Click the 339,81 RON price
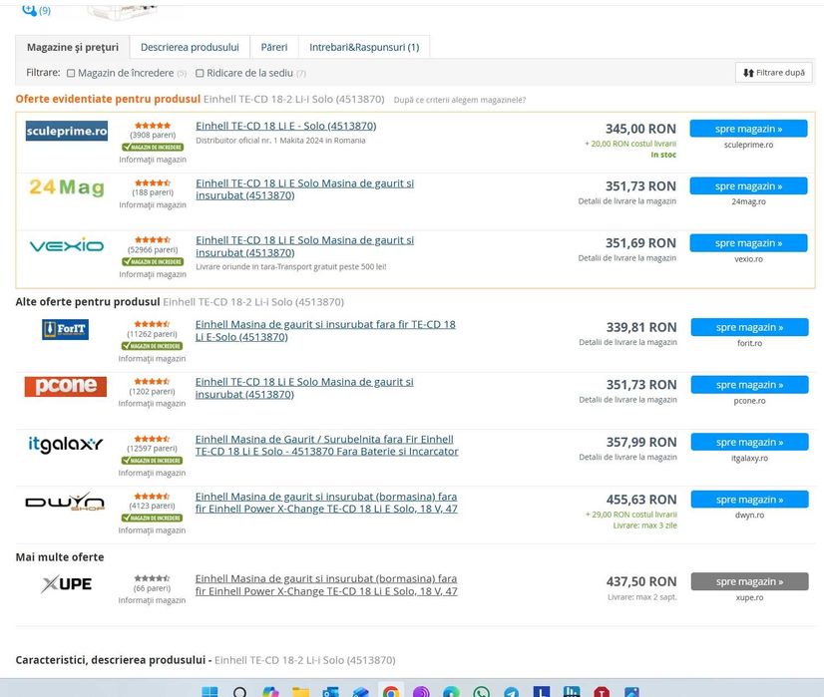This screenshot has width=824, height=697. click(641, 327)
